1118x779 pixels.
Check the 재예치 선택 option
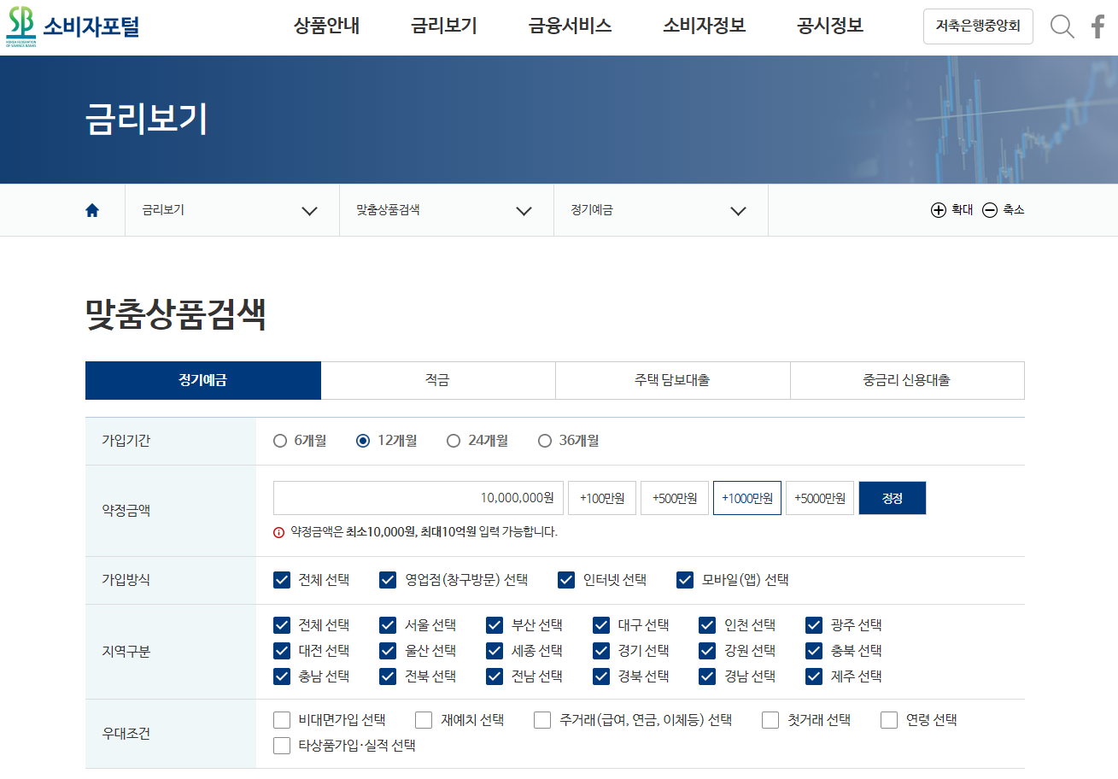(x=423, y=719)
